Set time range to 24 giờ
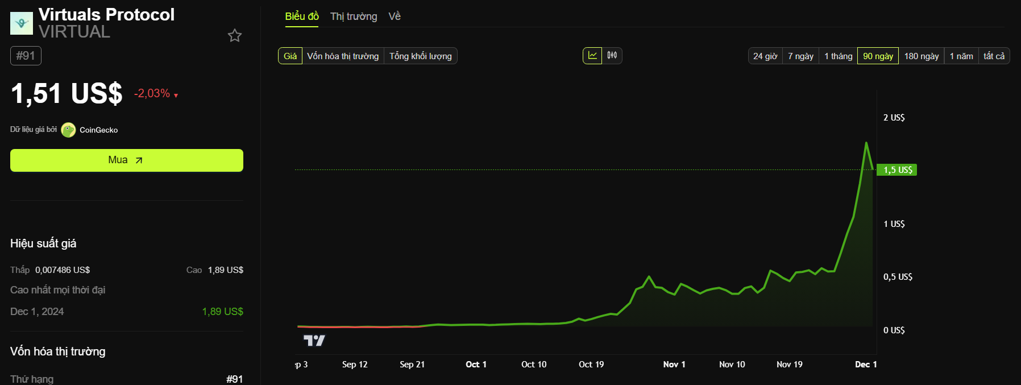This screenshot has width=1021, height=385. 765,56
